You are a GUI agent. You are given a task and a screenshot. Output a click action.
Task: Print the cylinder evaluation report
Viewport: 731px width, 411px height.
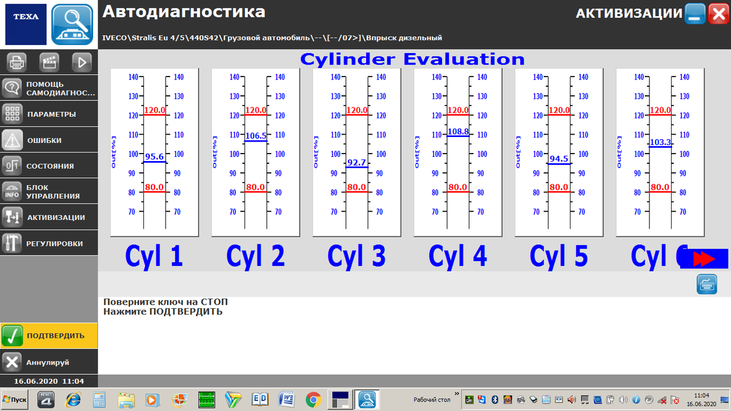click(16, 62)
